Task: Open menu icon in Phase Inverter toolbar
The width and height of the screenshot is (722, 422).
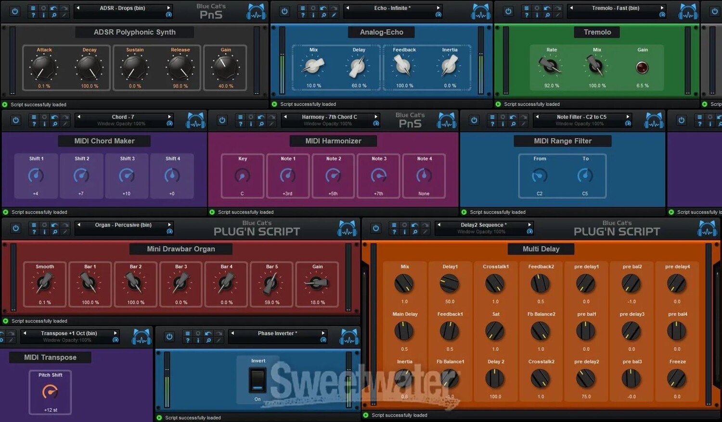Action: (x=188, y=333)
